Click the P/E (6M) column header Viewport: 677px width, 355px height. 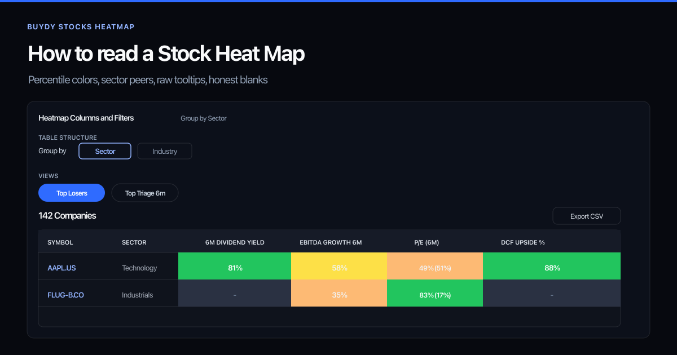click(427, 242)
